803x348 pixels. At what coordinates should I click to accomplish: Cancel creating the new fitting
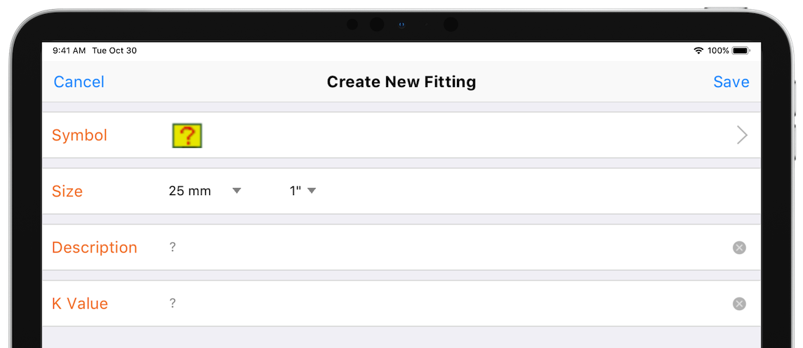[x=79, y=82]
